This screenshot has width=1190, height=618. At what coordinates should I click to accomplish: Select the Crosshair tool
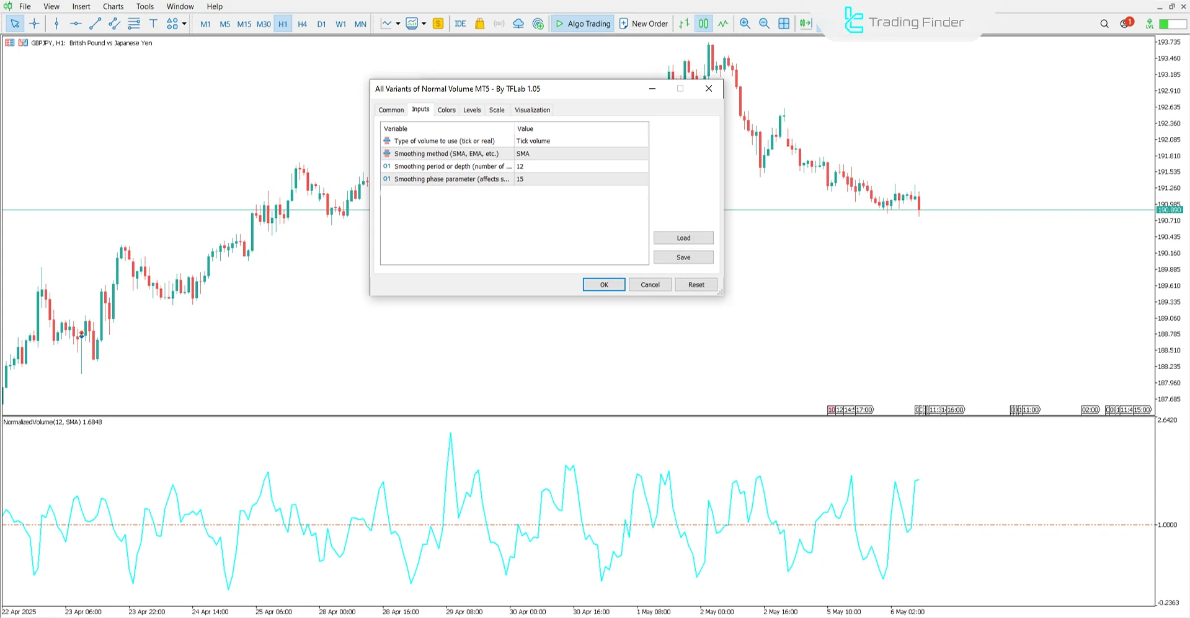34,24
